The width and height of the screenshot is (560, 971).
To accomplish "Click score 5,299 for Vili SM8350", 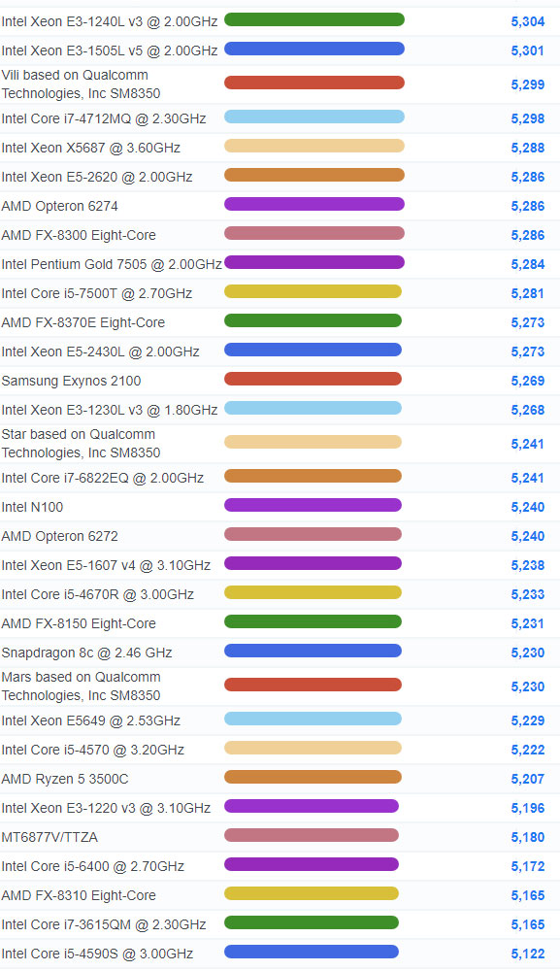I will 528,84.
